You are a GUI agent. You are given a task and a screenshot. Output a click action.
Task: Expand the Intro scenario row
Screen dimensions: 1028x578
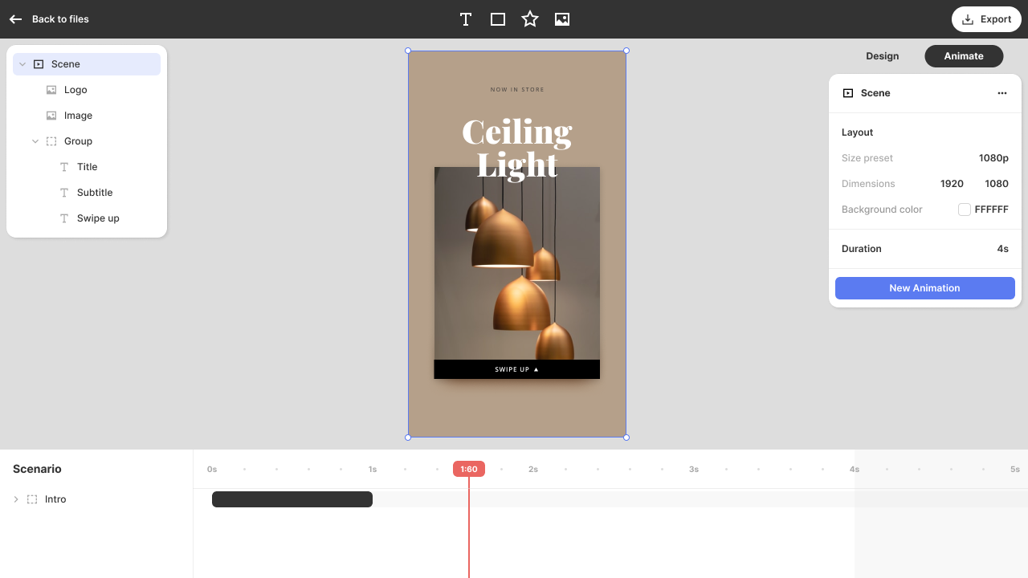pos(16,499)
